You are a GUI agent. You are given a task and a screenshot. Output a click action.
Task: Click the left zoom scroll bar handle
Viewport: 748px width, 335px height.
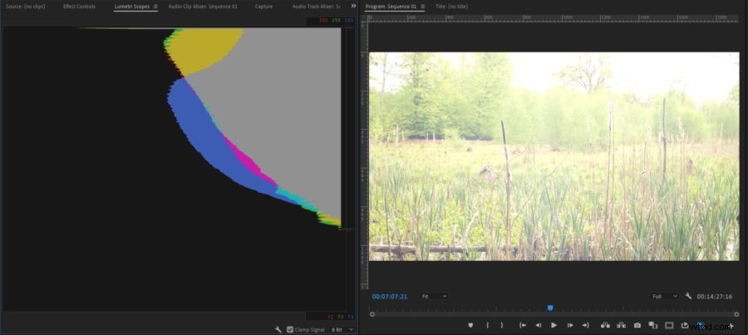coord(372,314)
